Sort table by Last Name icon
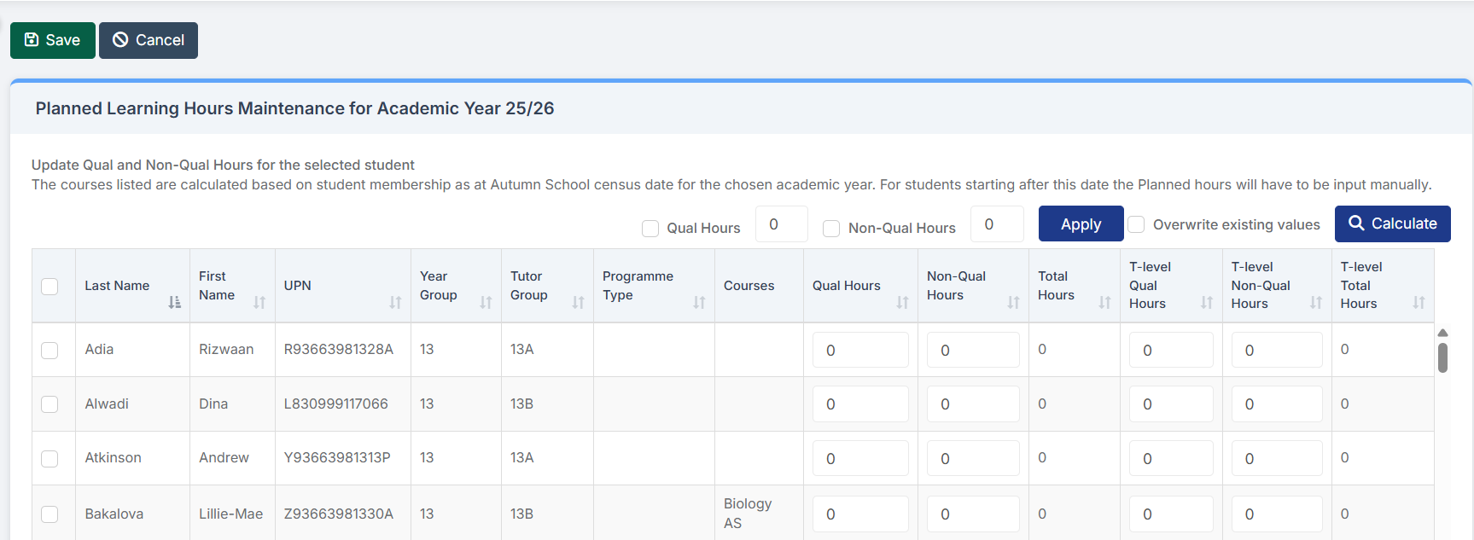Viewport: 1474px width, 540px height. pos(174,302)
